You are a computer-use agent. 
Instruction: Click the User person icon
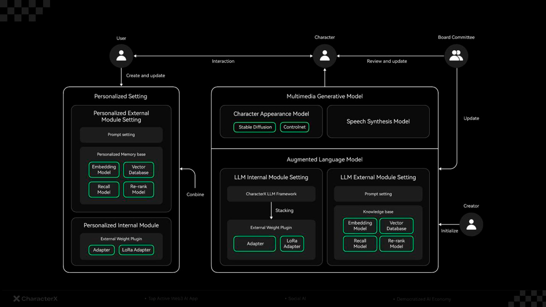click(x=121, y=55)
